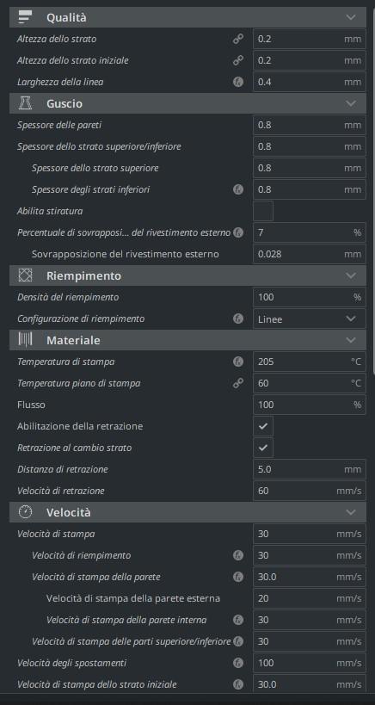This screenshot has width=375, height=705.
Task: Click link icon next to Altezza dello strato iniziale
Action: tap(238, 61)
